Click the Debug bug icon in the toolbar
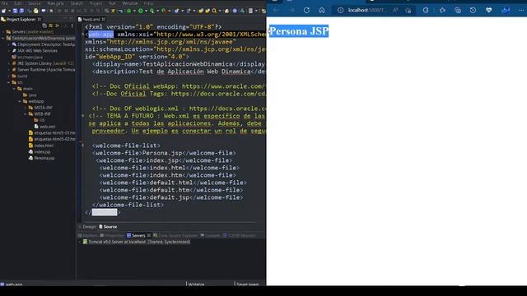527x296 pixels. click(x=129, y=11)
